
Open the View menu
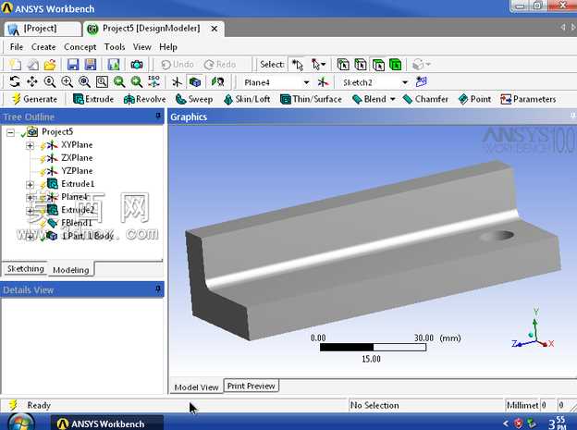point(142,47)
